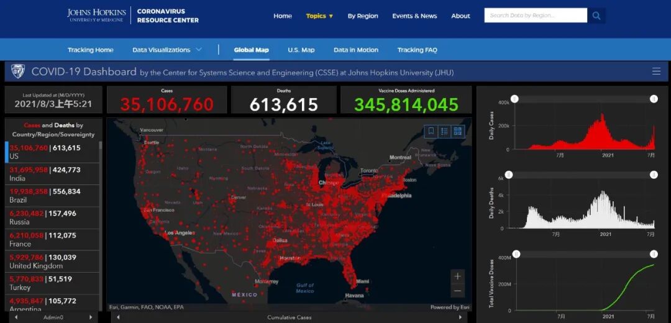
Task: Open the basemap gallery grid icon
Action: 458,131
